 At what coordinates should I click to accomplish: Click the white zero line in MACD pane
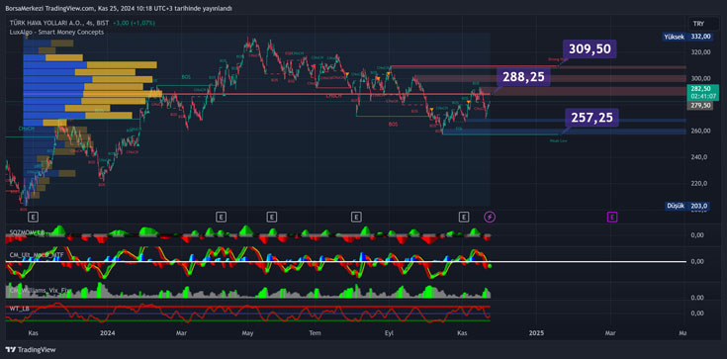pyautogui.click(x=345, y=262)
